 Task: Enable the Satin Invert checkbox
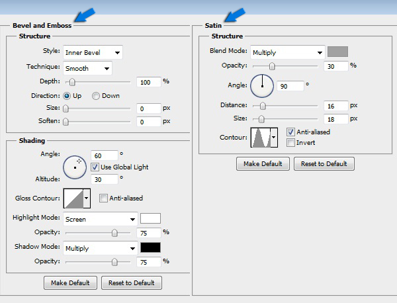291,142
